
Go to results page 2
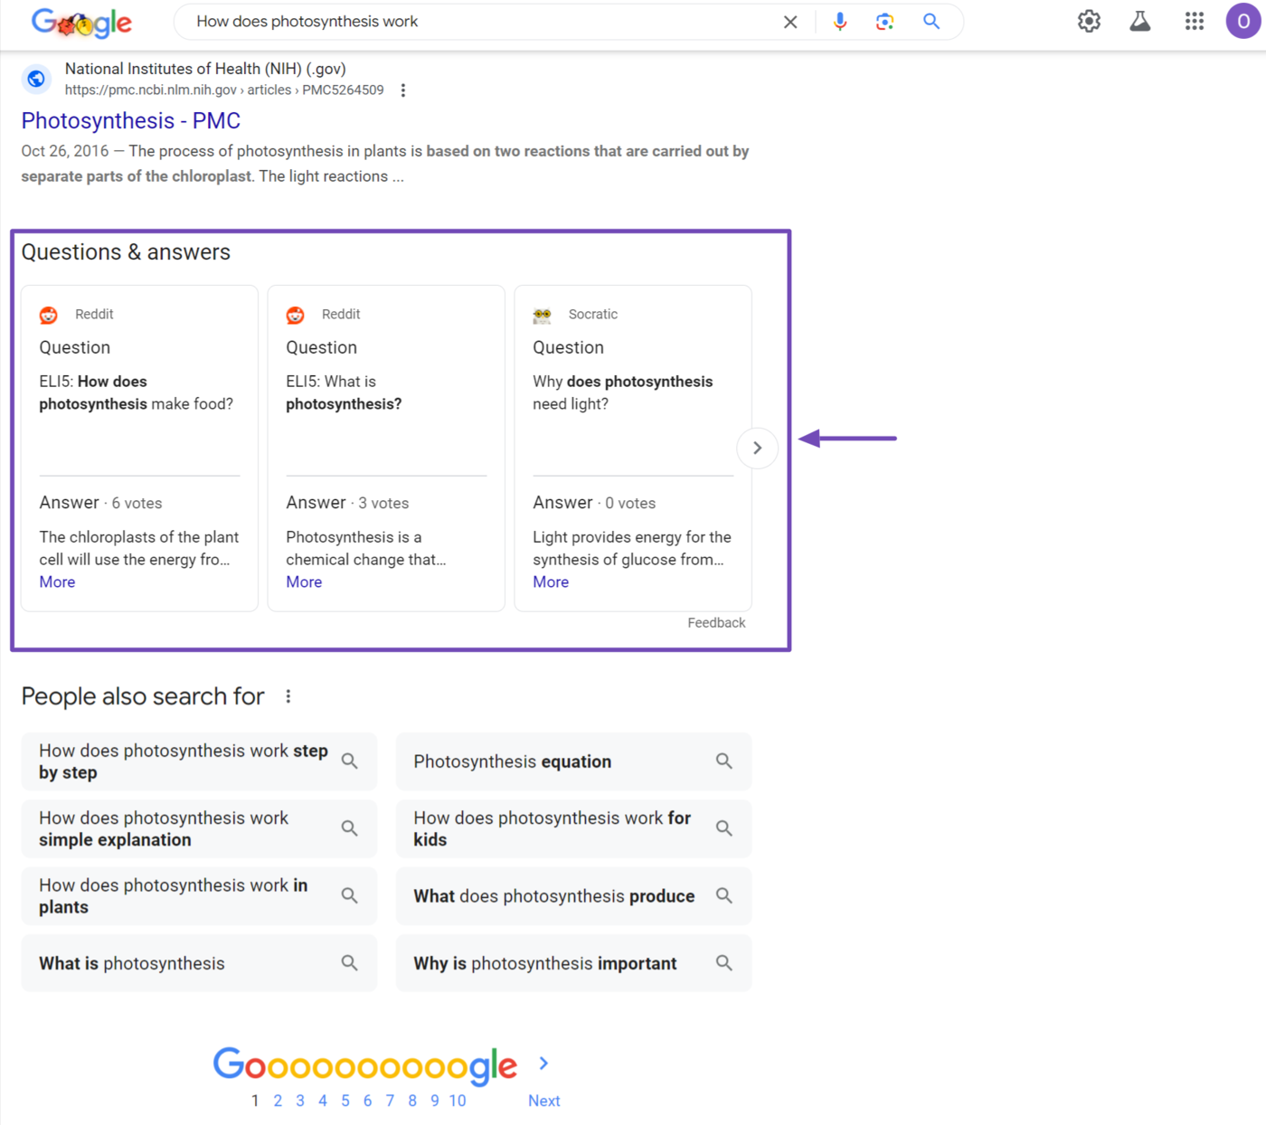coord(278,1101)
